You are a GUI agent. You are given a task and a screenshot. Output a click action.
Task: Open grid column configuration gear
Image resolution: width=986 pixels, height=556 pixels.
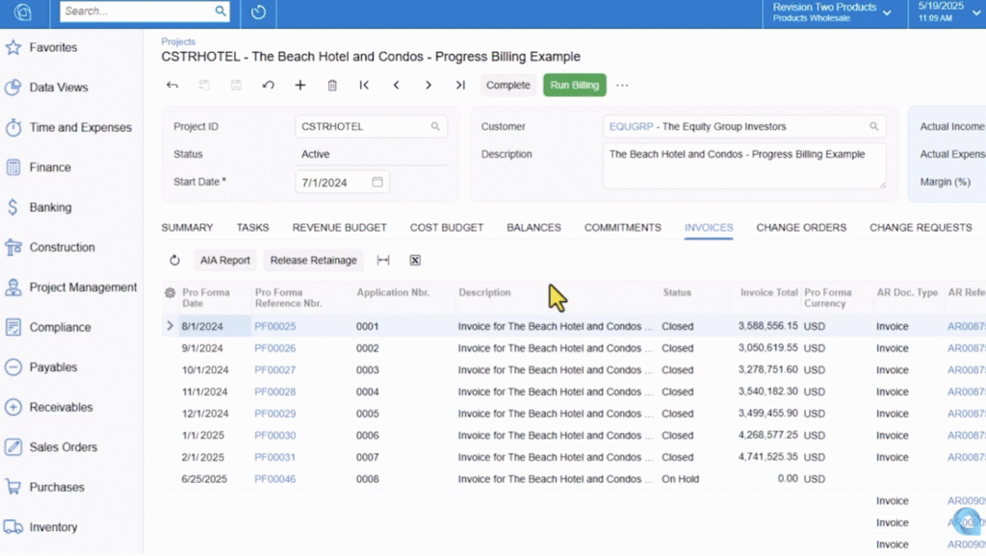tap(169, 292)
